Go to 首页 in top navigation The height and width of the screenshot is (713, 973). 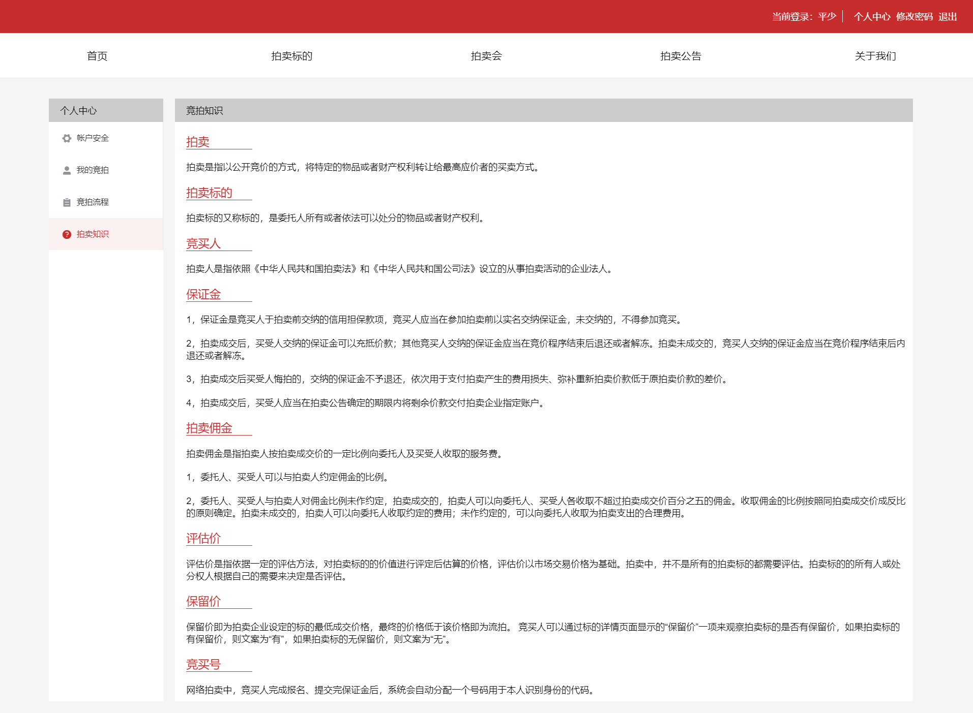click(x=97, y=56)
